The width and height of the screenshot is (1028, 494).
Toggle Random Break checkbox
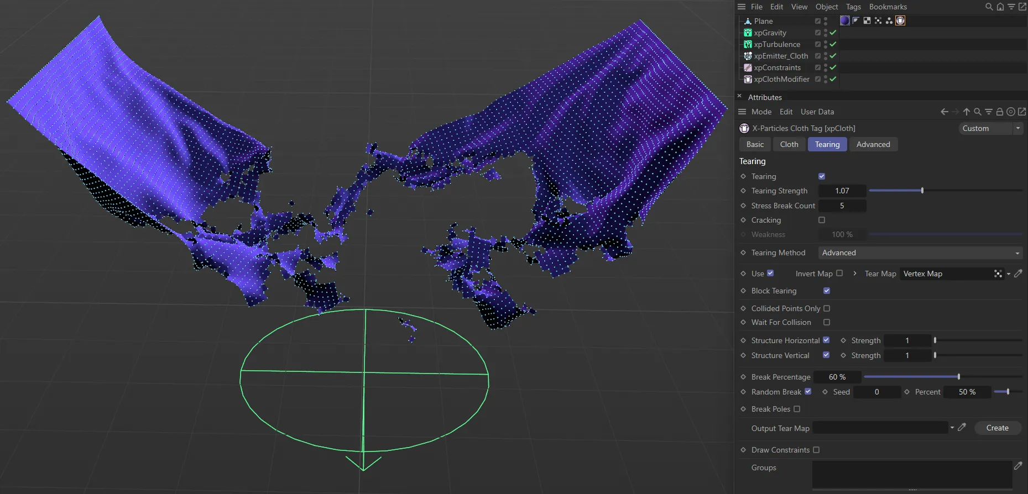(x=808, y=391)
